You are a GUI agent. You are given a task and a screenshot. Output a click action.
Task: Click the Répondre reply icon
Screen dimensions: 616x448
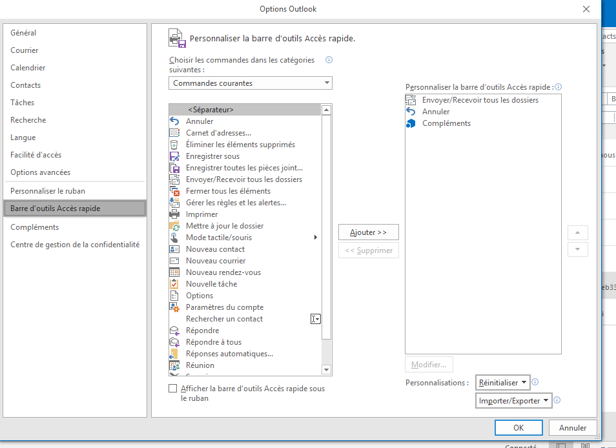pos(174,331)
